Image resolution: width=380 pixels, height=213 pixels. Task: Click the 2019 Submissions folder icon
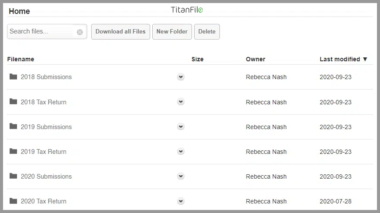click(14, 126)
